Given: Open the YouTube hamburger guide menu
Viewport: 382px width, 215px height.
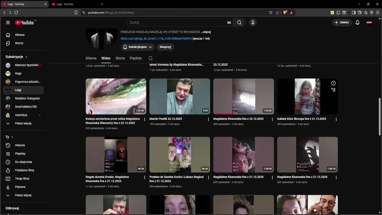Looking at the screenshot, I should click(x=8, y=22).
